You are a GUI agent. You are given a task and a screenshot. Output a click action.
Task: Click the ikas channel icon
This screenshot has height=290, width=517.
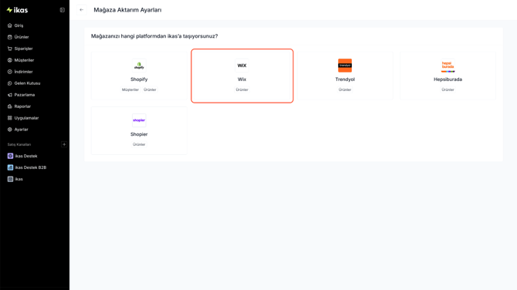[x=10, y=179]
